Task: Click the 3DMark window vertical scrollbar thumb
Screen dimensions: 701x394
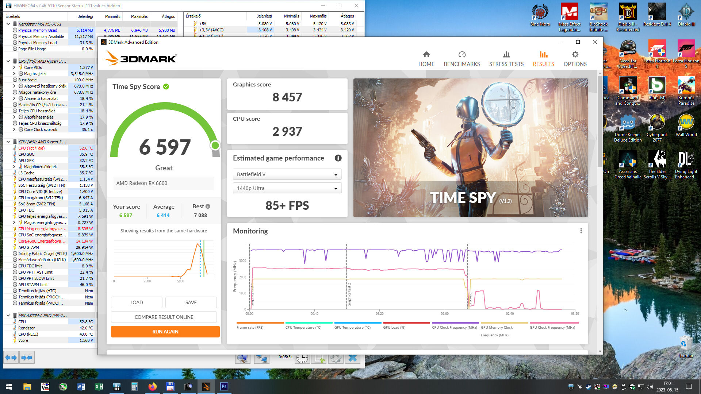Action: pyautogui.click(x=600, y=122)
